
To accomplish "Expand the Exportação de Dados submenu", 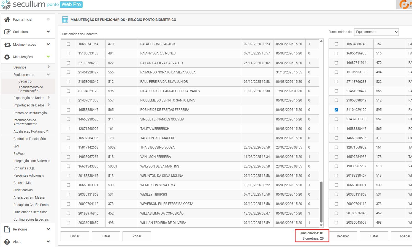I will tap(48, 97).
